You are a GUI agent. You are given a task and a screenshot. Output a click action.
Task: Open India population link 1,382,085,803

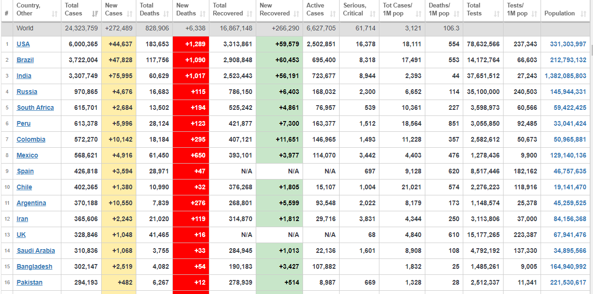point(565,76)
